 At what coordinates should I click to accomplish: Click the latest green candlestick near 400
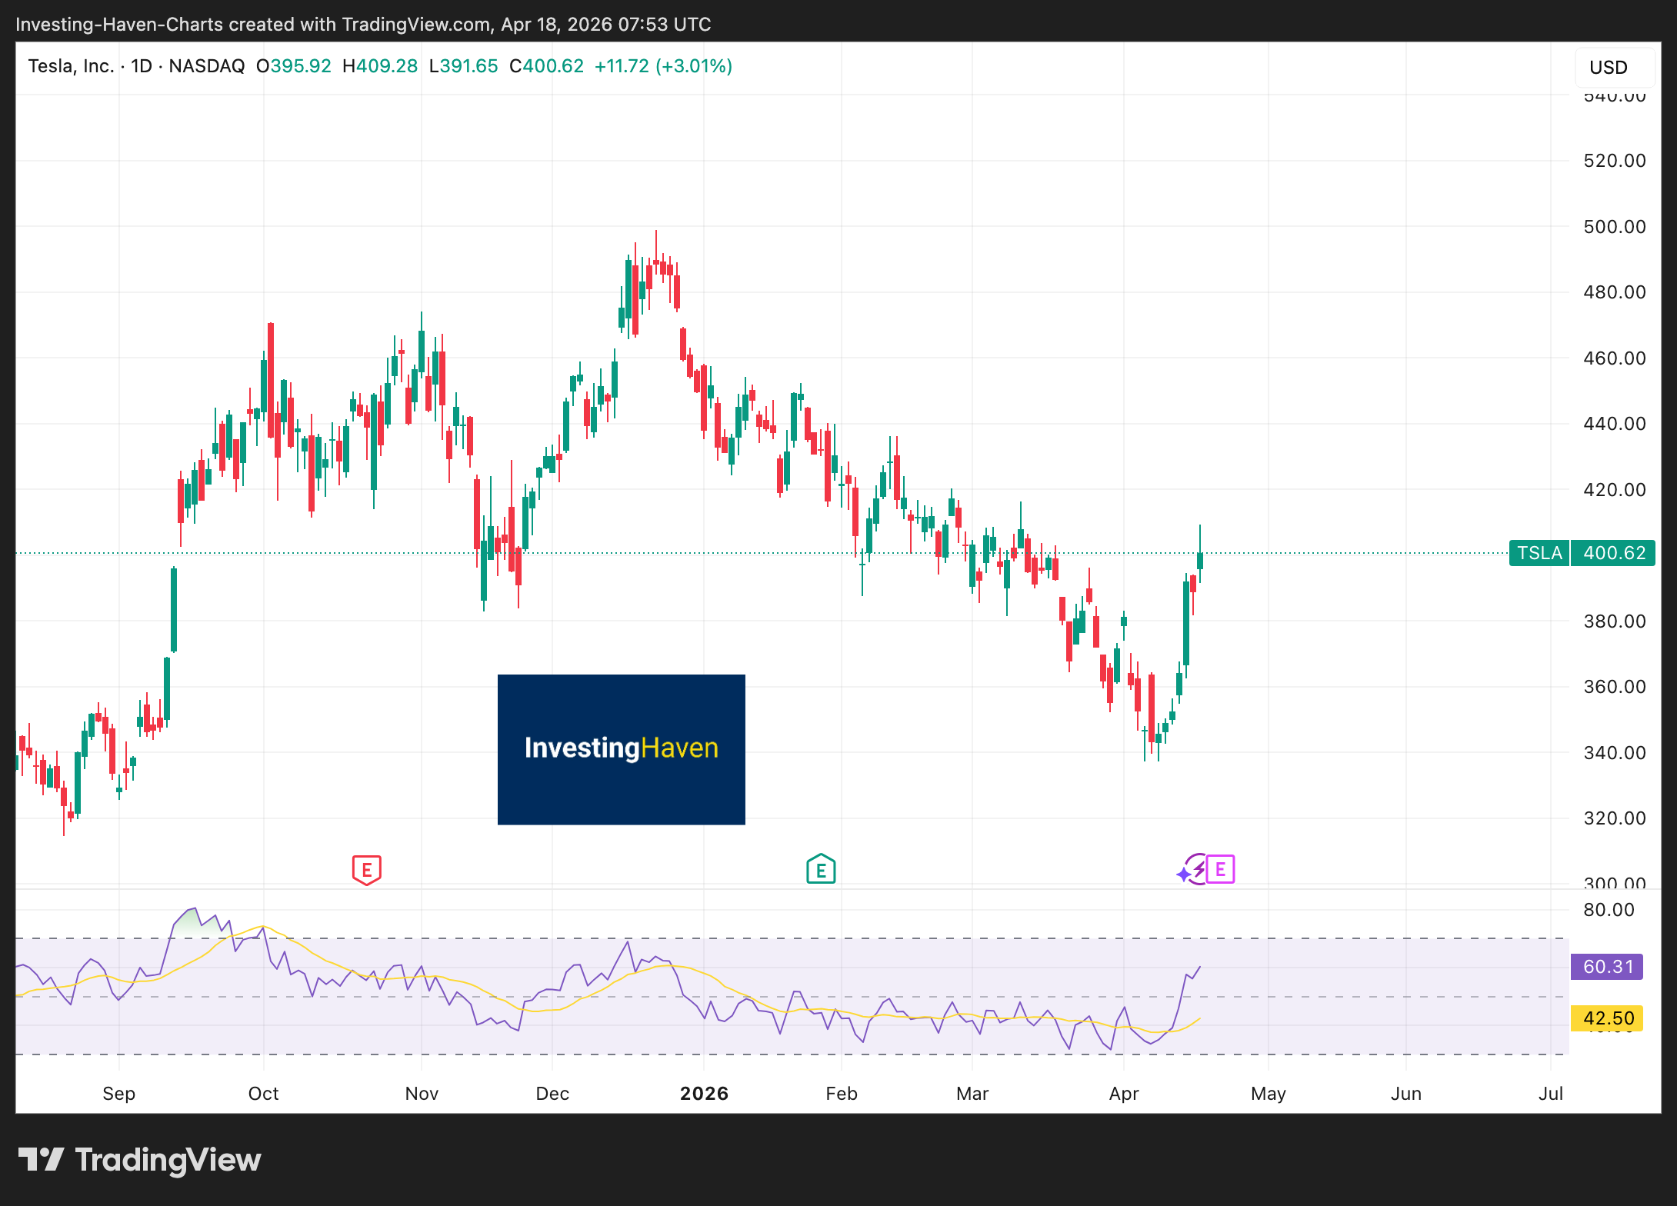click(x=1199, y=560)
